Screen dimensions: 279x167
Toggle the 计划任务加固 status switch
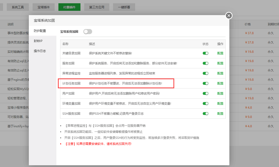coord(206,83)
